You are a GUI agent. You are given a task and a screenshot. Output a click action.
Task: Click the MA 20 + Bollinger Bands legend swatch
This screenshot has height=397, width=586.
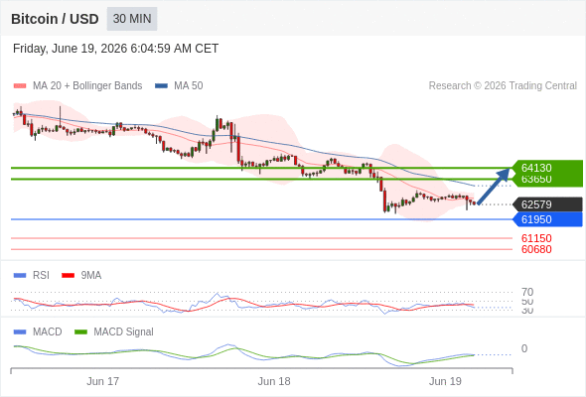click(20, 86)
